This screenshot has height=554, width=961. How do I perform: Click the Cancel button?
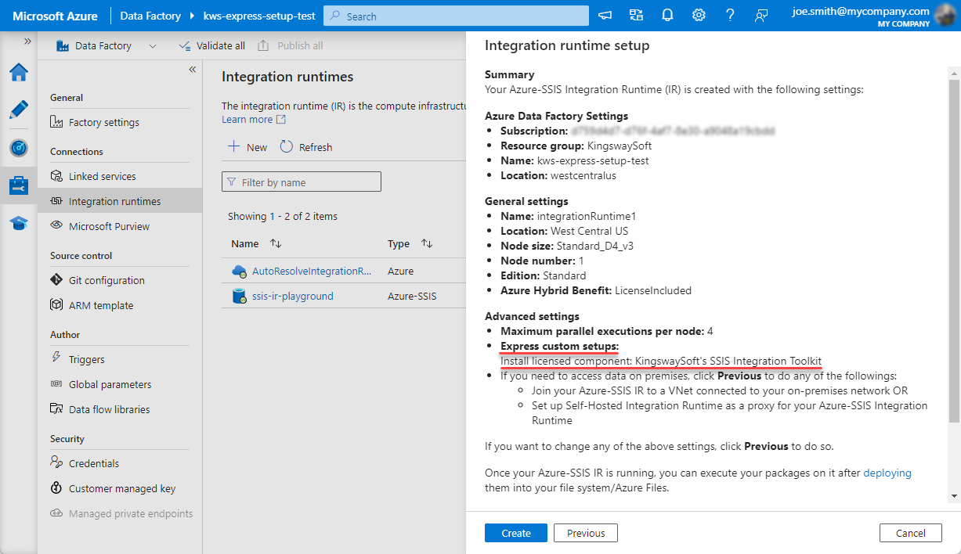pos(910,533)
